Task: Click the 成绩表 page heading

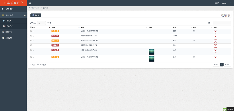Action: point(225,15)
